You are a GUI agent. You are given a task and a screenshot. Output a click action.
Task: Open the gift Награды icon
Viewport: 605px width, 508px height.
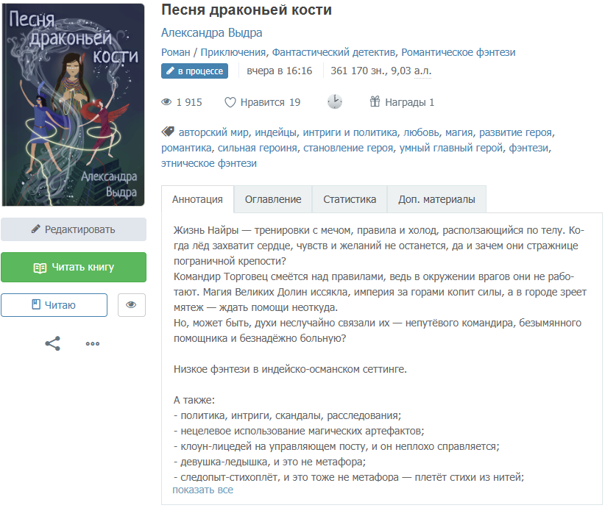click(375, 101)
